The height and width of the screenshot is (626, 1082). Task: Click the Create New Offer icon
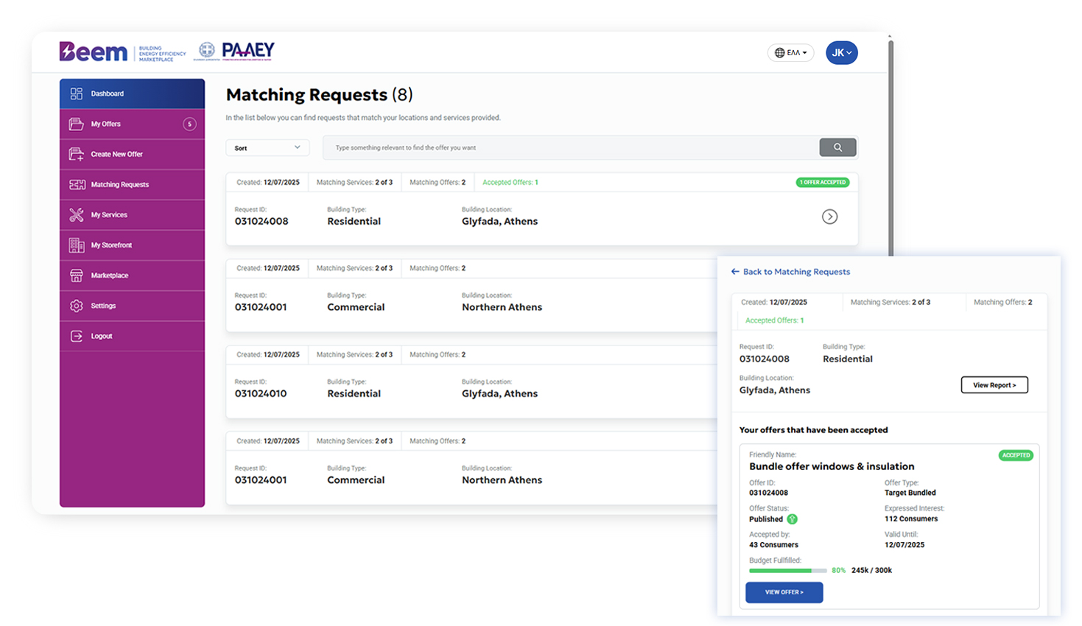(76, 154)
